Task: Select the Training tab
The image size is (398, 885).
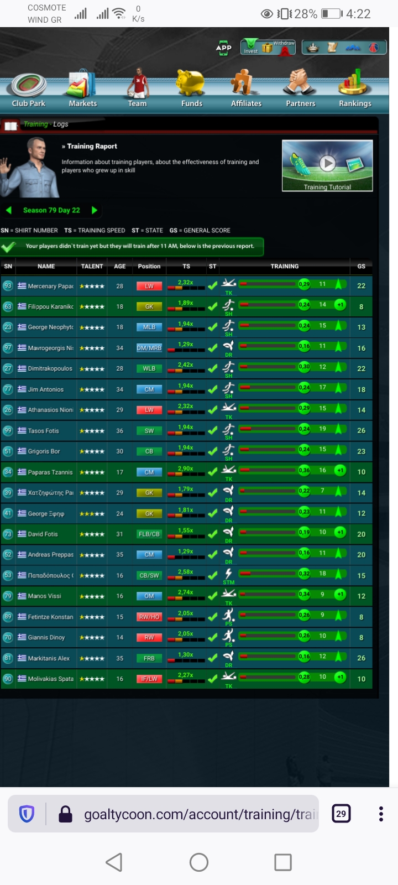Action: point(35,124)
